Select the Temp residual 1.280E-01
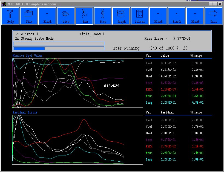This screenshot has width=224, height=172. click(168, 159)
